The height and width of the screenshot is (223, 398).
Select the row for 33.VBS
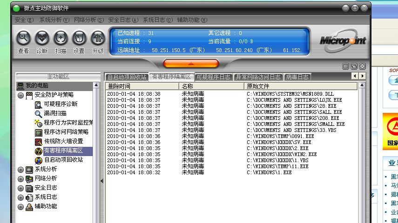coord(231,130)
